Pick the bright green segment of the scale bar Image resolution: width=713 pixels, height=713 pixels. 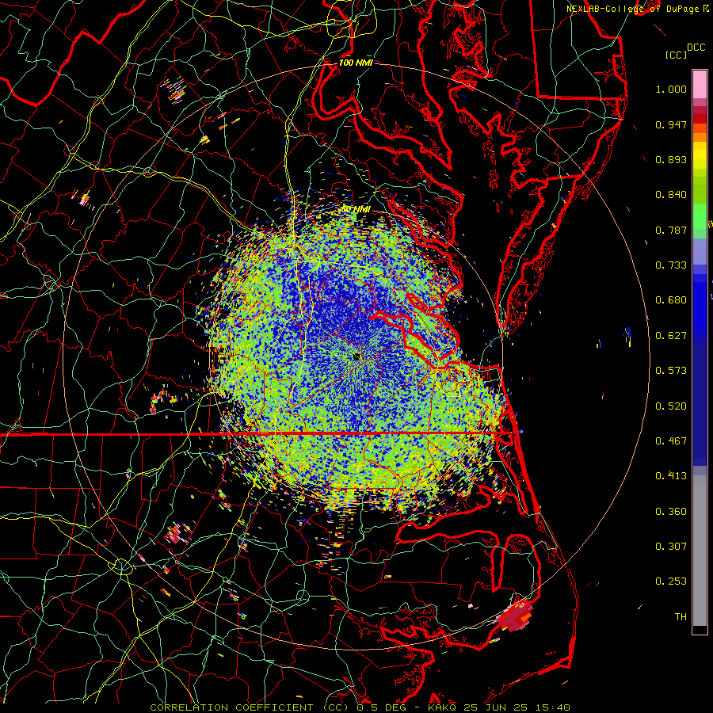[x=700, y=216]
